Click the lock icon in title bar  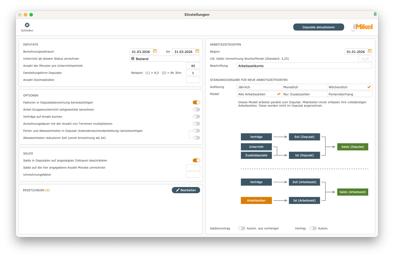(x=375, y=14)
